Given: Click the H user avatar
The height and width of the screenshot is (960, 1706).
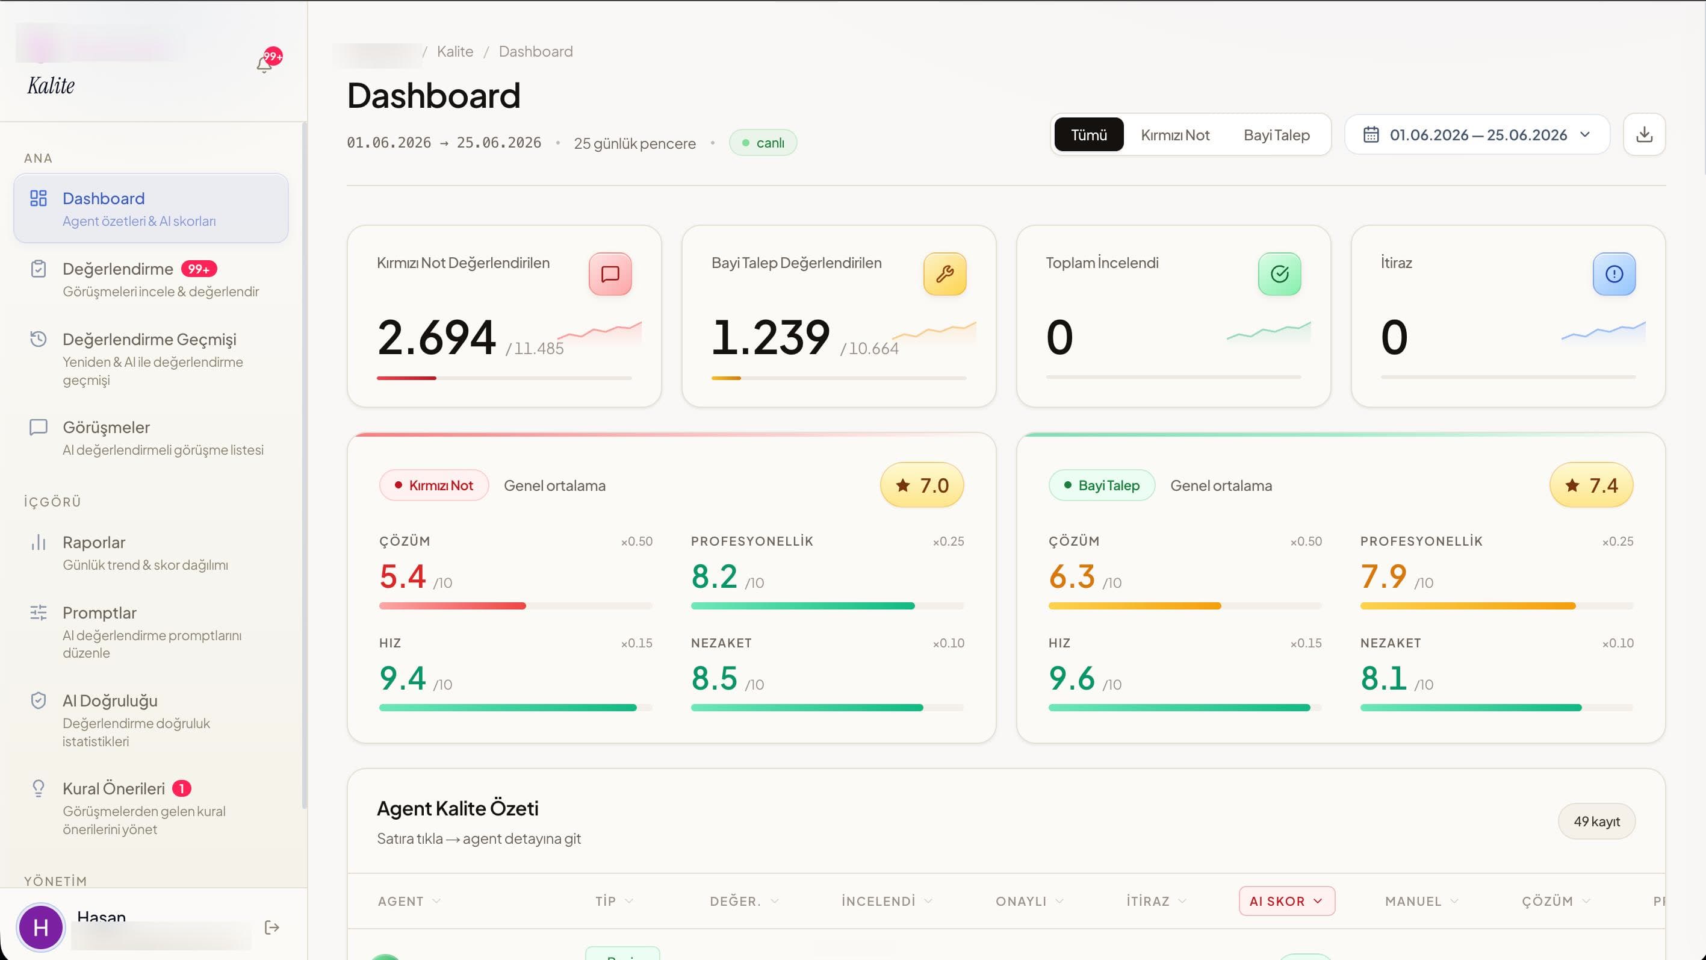Looking at the screenshot, I should click(41, 927).
